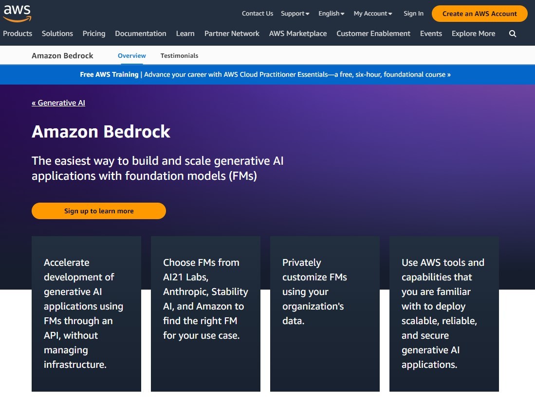
Task: Open the Learn menu
Action: point(185,34)
